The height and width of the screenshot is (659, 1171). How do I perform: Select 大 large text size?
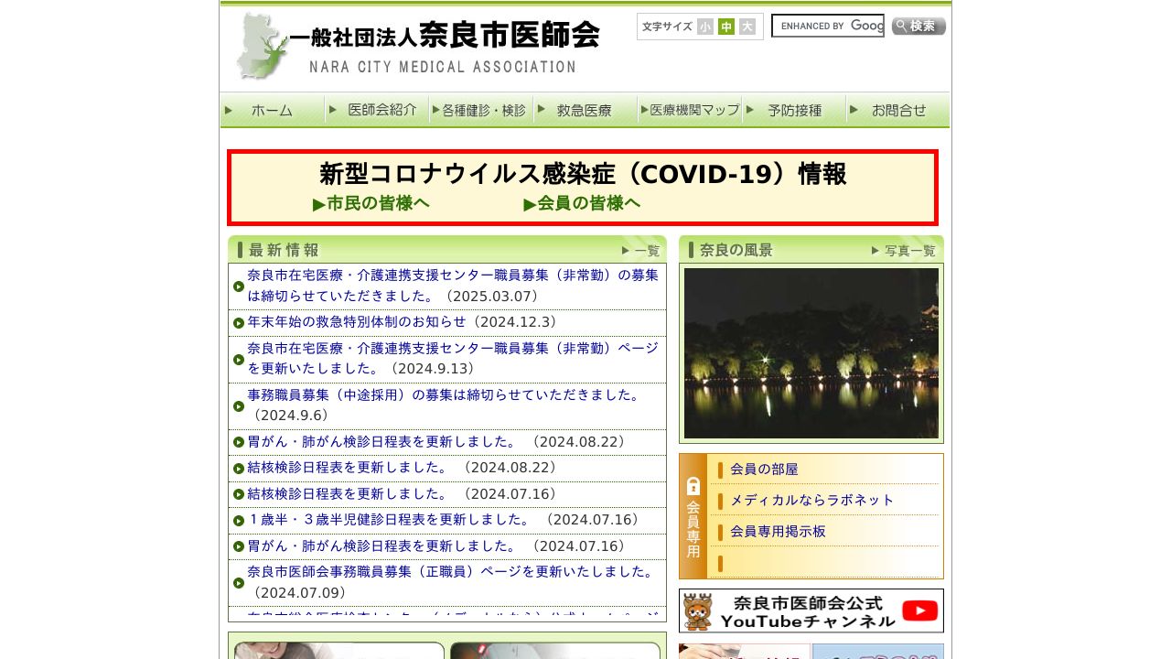[747, 27]
